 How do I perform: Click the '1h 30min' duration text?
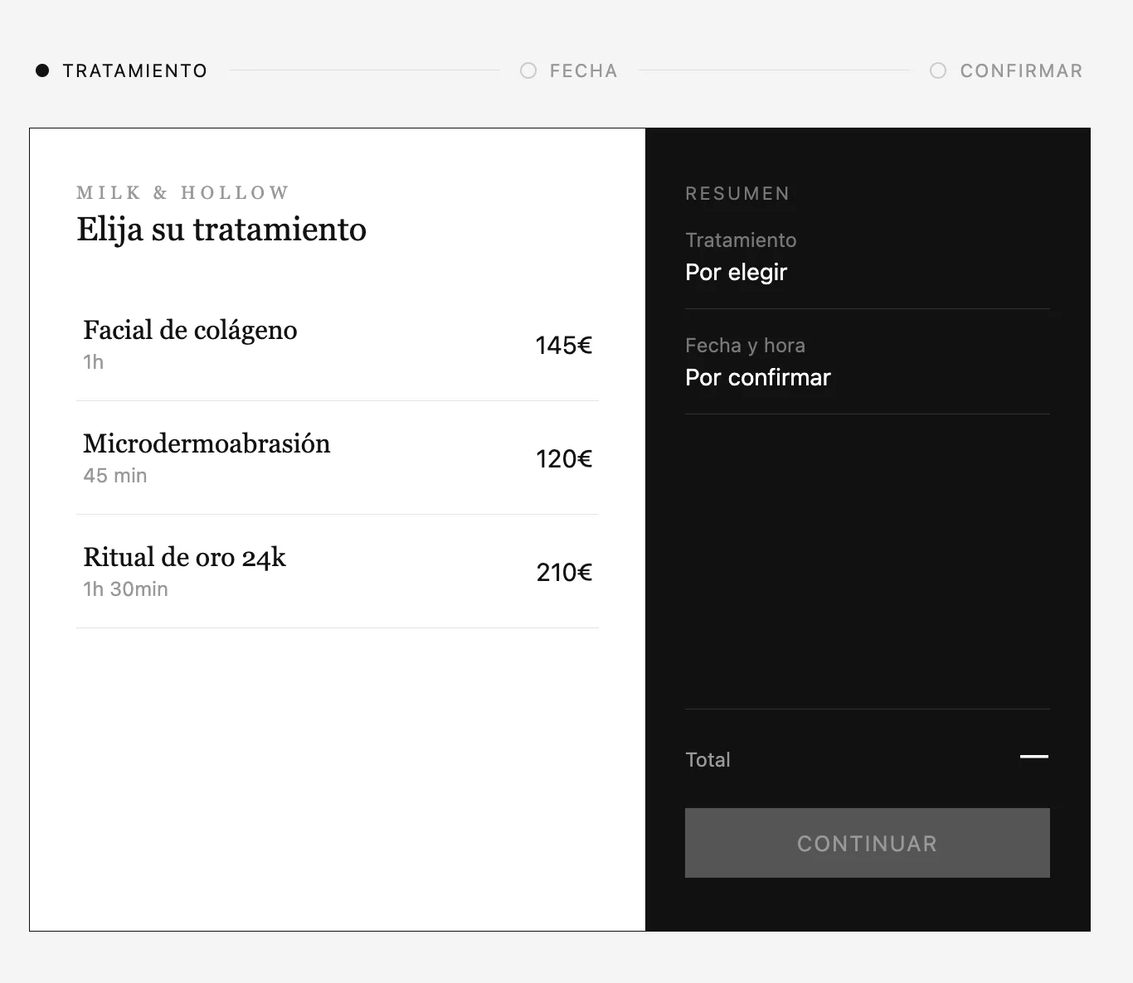[x=125, y=589]
